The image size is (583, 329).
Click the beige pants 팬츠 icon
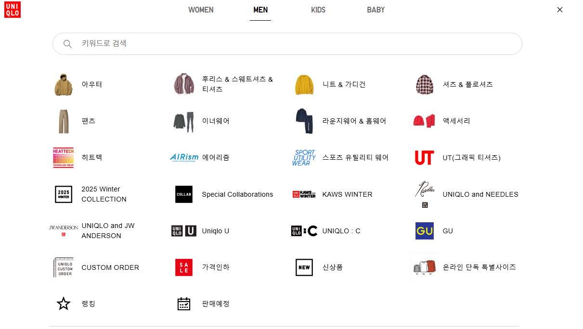tap(64, 121)
